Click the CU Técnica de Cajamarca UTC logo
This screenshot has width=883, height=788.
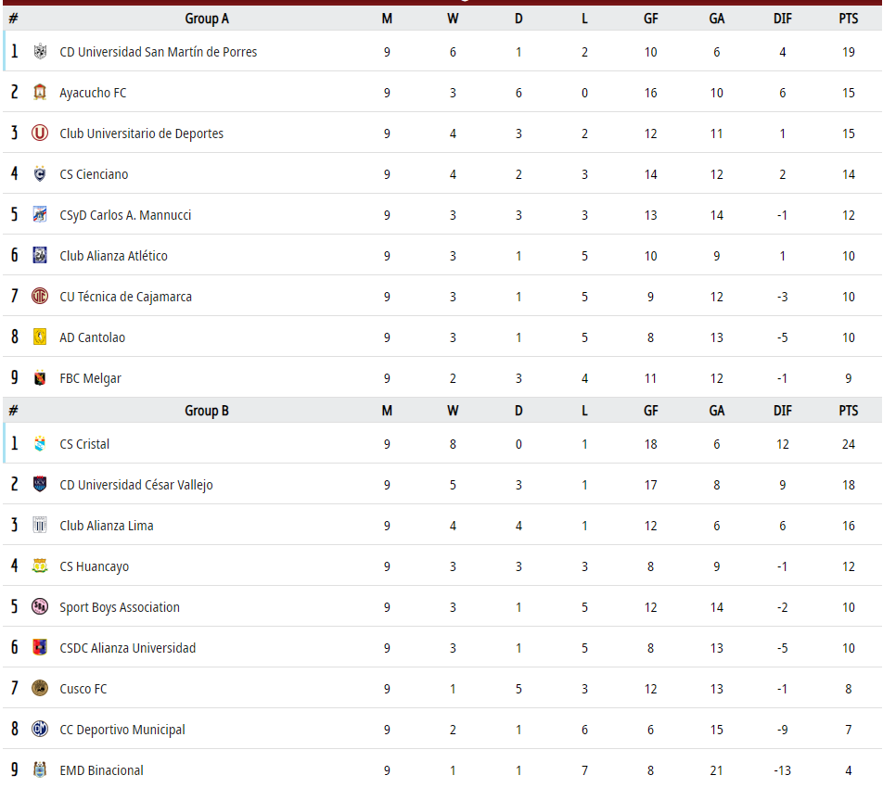(40, 296)
